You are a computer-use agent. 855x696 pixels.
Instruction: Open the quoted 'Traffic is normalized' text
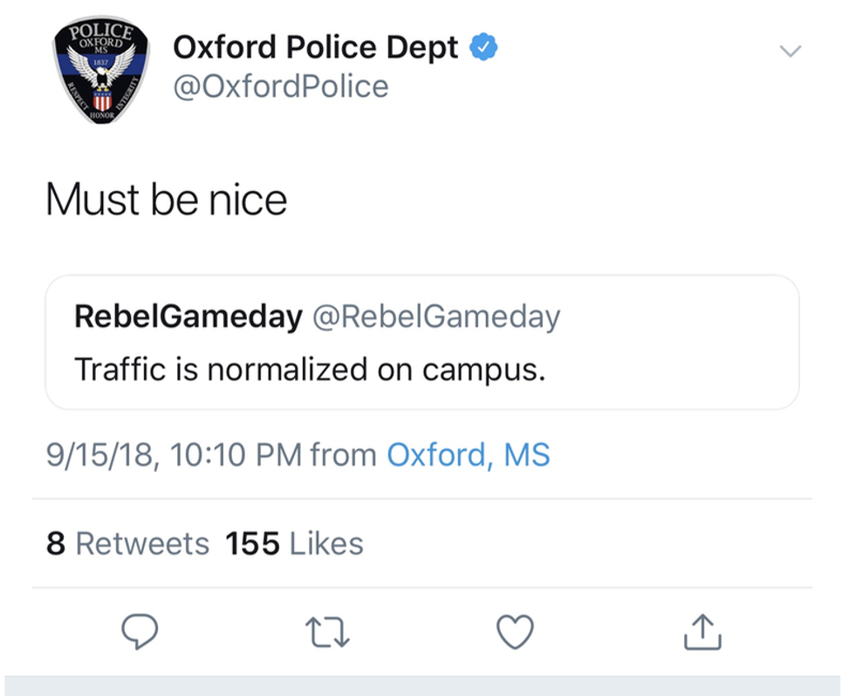(310, 370)
